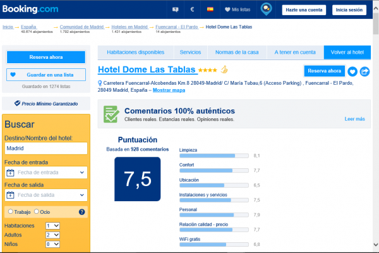Click the Fecha de entrada calendar icon
379x253 pixels.
pos(10,173)
